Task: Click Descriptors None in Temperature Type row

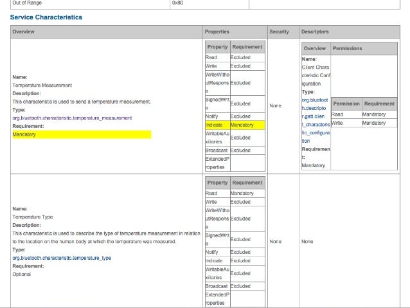Action: 307,242
